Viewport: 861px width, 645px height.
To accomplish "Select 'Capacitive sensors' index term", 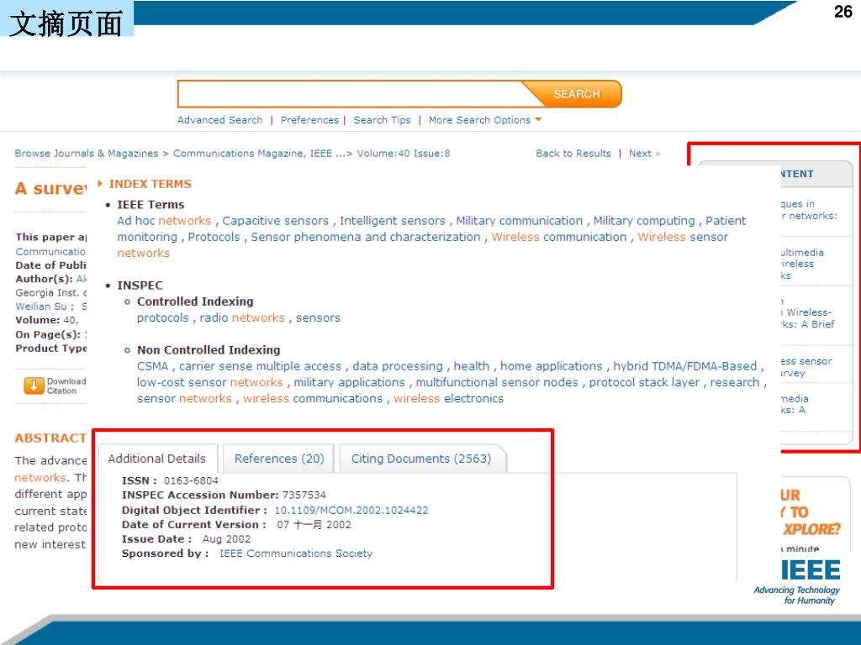I will click(275, 221).
